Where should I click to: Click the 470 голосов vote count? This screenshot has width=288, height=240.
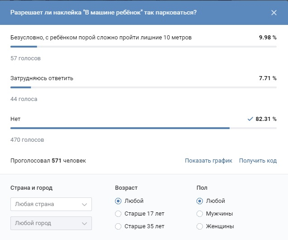[27, 140]
